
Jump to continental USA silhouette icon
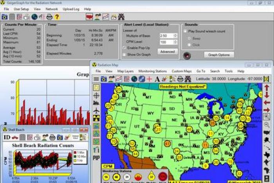[x=267, y=133]
